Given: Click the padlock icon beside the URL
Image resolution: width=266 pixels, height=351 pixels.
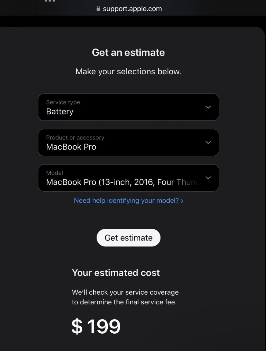Looking at the screenshot, I should tap(98, 9).
